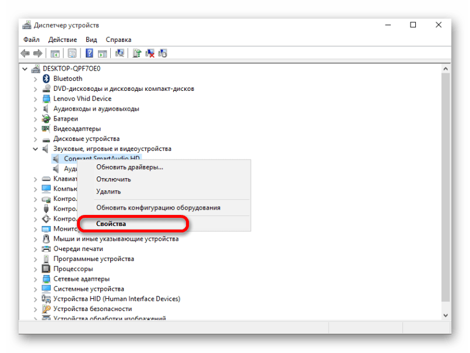This screenshot has height=353, width=470.
Task: Click the Properties sheet toolbar icon
Action: click(72, 54)
